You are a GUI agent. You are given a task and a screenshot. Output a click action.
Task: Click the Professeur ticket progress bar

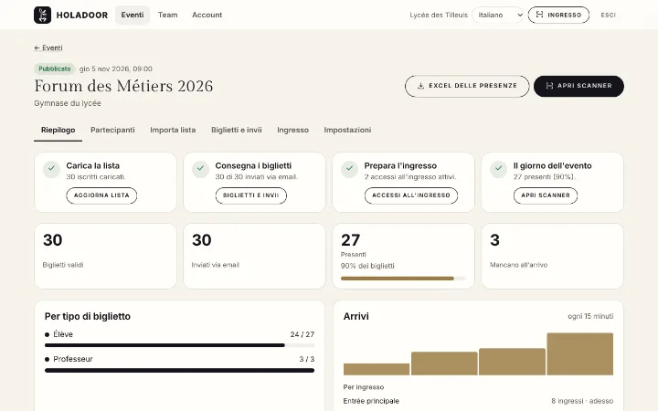click(180, 370)
